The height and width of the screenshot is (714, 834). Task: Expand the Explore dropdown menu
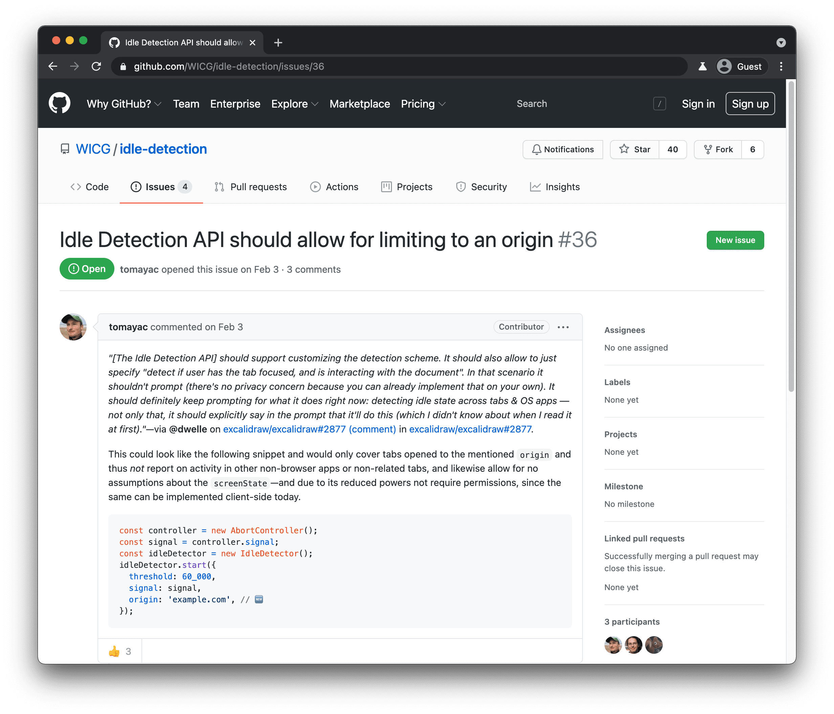coord(293,104)
